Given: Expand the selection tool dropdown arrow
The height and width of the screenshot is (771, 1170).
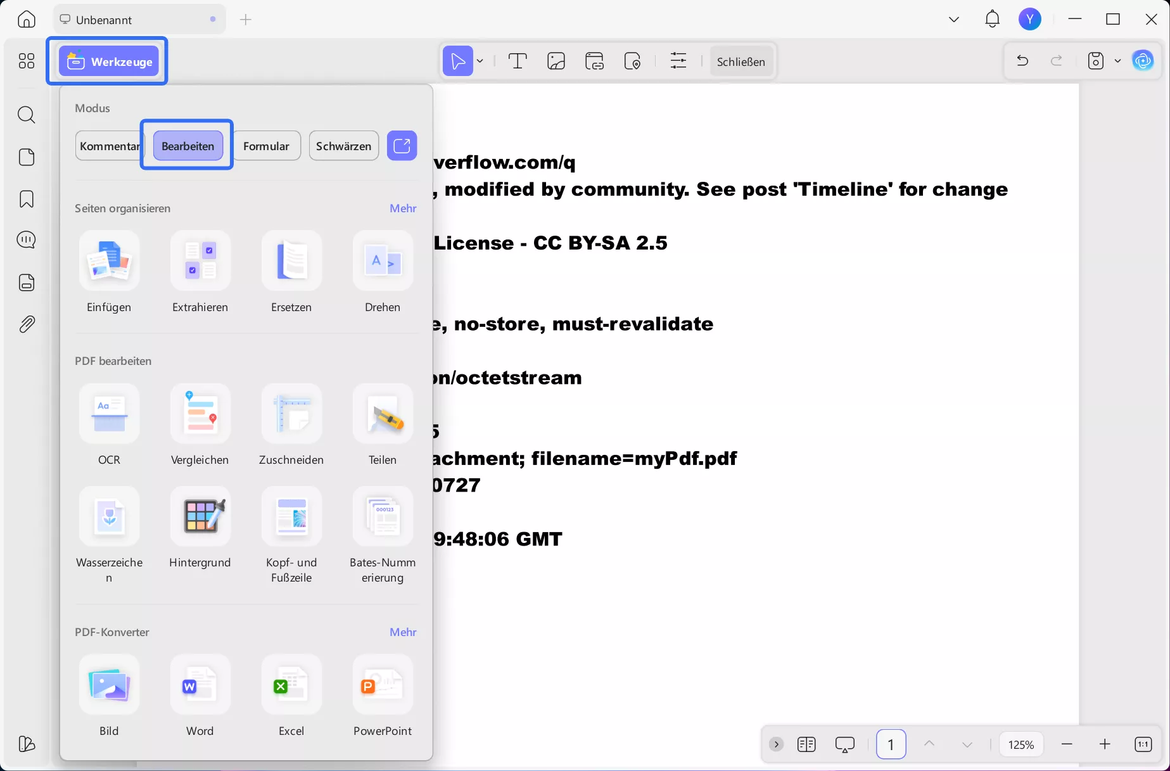Looking at the screenshot, I should [x=480, y=61].
